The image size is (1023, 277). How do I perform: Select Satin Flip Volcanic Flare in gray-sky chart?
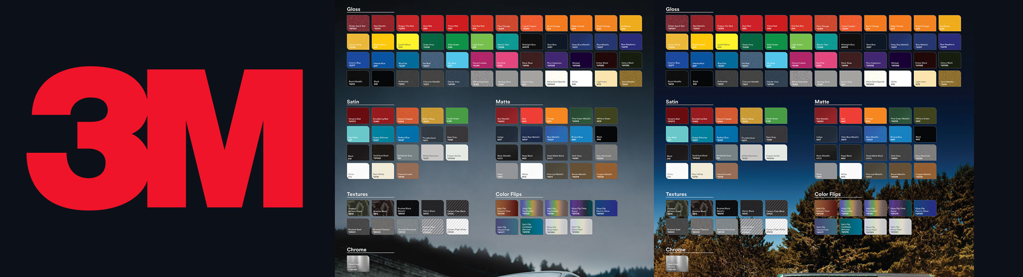(507, 208)
